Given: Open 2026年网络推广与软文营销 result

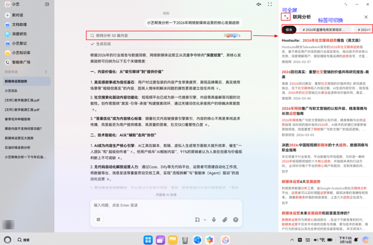Looking at the screenshot, I should 324,111.
